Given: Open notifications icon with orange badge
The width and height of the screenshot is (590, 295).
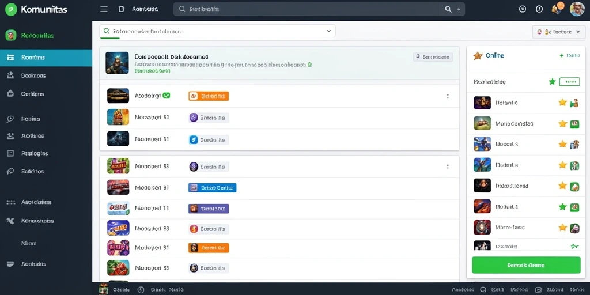Looking at the screenshot, I should coord(557,8).
